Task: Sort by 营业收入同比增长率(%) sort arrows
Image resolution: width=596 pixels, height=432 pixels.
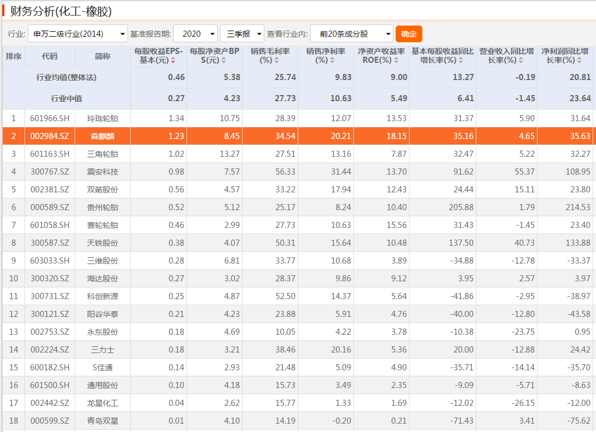Action: tap(521, 61)
